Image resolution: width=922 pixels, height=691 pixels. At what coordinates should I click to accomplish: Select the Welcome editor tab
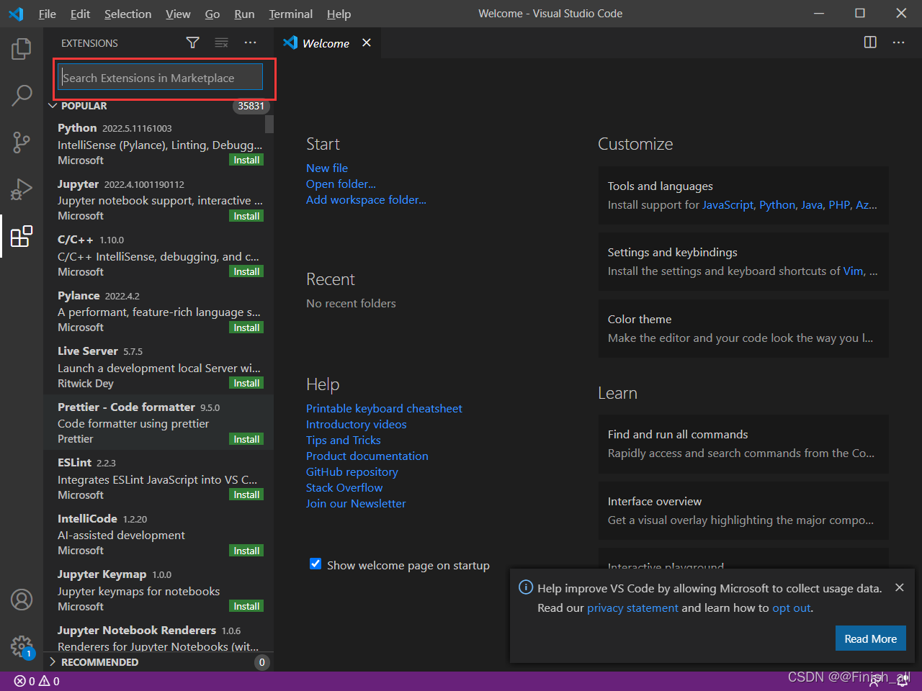(326, 43)
